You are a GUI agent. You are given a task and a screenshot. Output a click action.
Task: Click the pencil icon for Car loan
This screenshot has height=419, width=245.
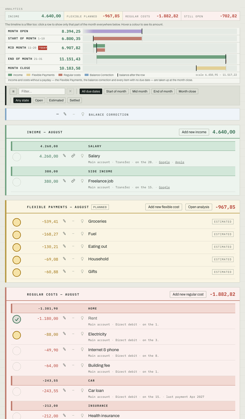64,390
